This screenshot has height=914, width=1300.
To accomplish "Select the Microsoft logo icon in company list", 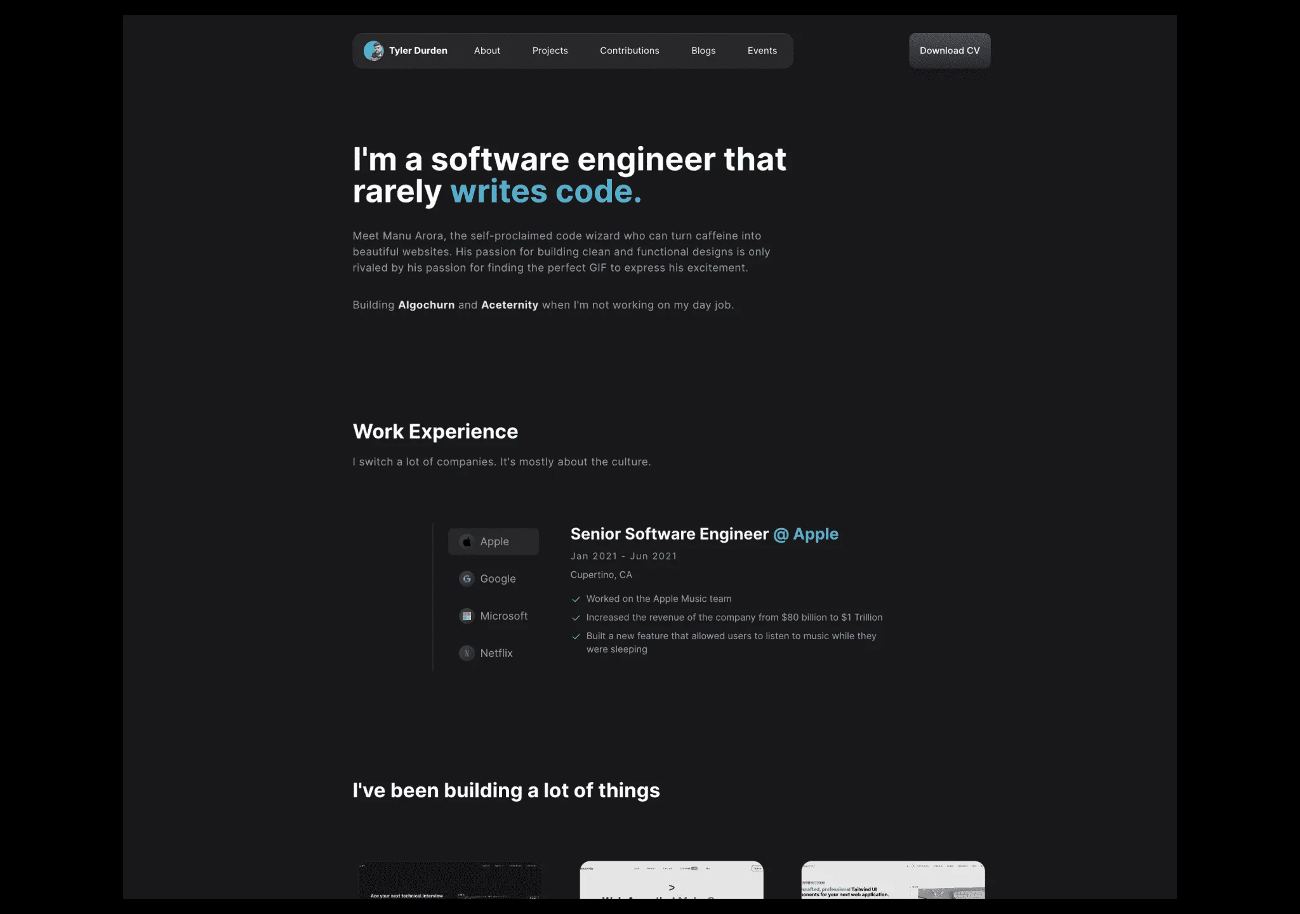I will pyautogui.click(x=467, y=615).
